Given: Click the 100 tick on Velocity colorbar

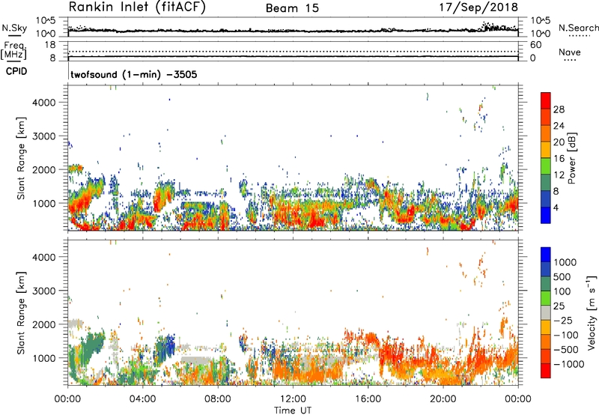Looking at the screenshot, I should tap(562, 291).
